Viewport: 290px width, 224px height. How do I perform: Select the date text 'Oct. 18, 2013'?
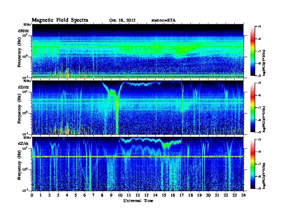click(x=122, y=20)
